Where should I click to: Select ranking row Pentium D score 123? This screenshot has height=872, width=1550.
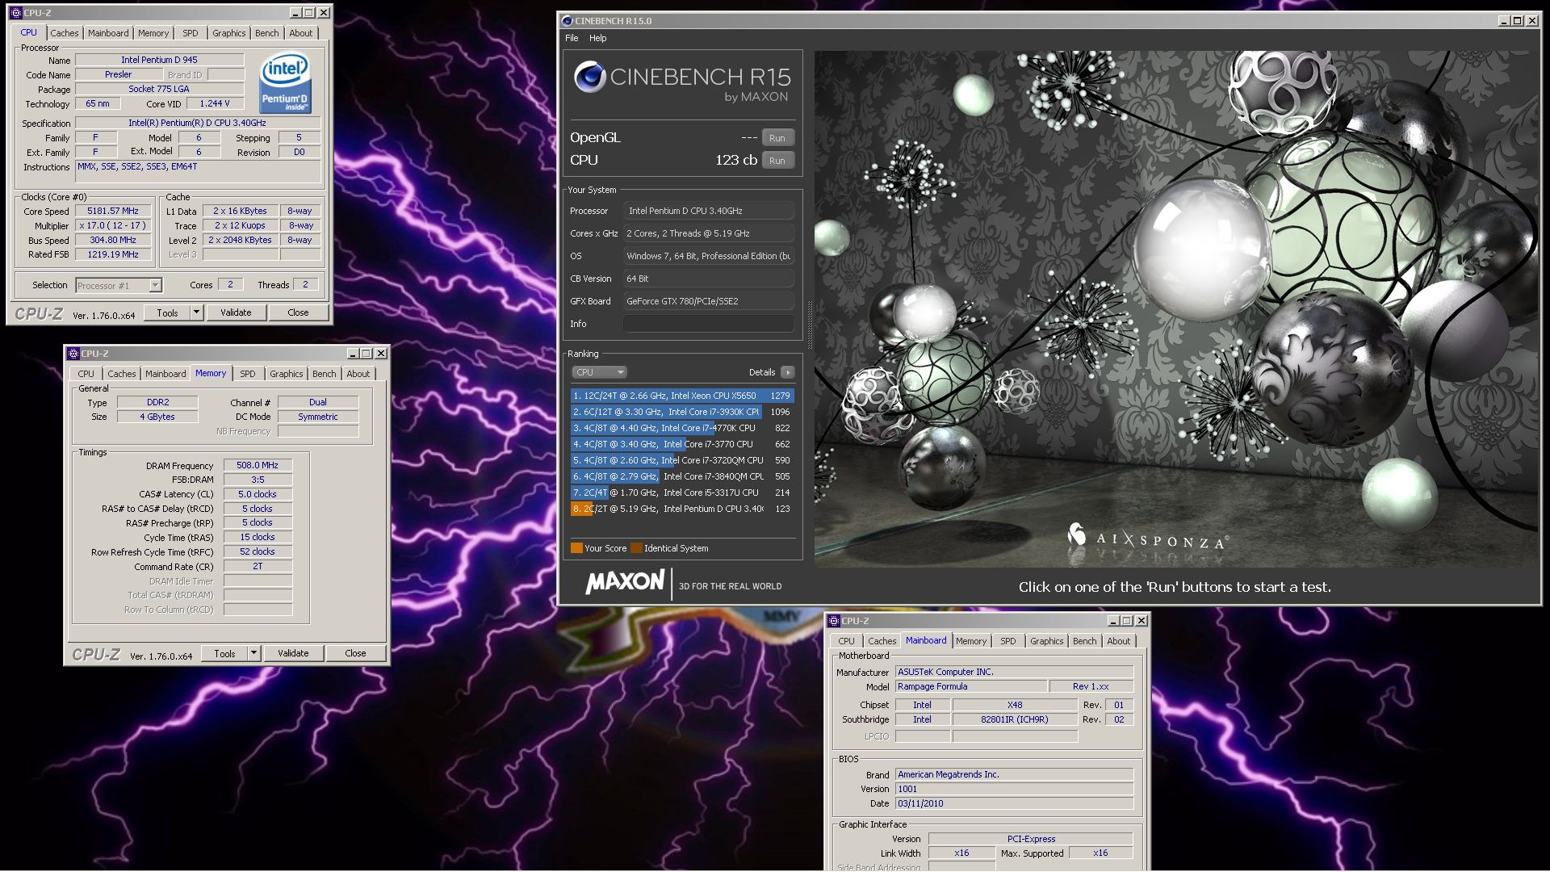(682, 509)
